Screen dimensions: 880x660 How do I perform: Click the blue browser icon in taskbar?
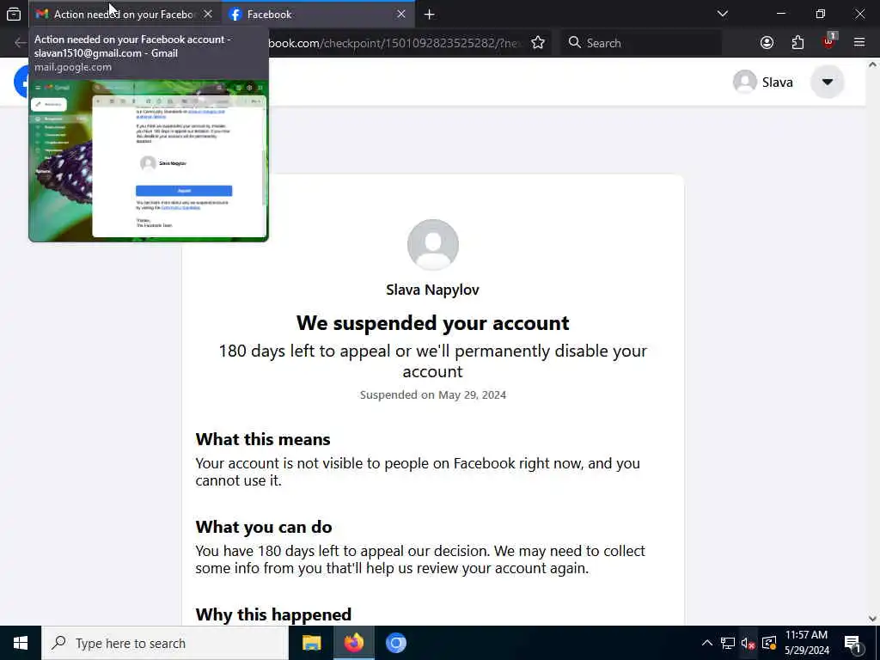pyautogui.click(x=395, y=643)
